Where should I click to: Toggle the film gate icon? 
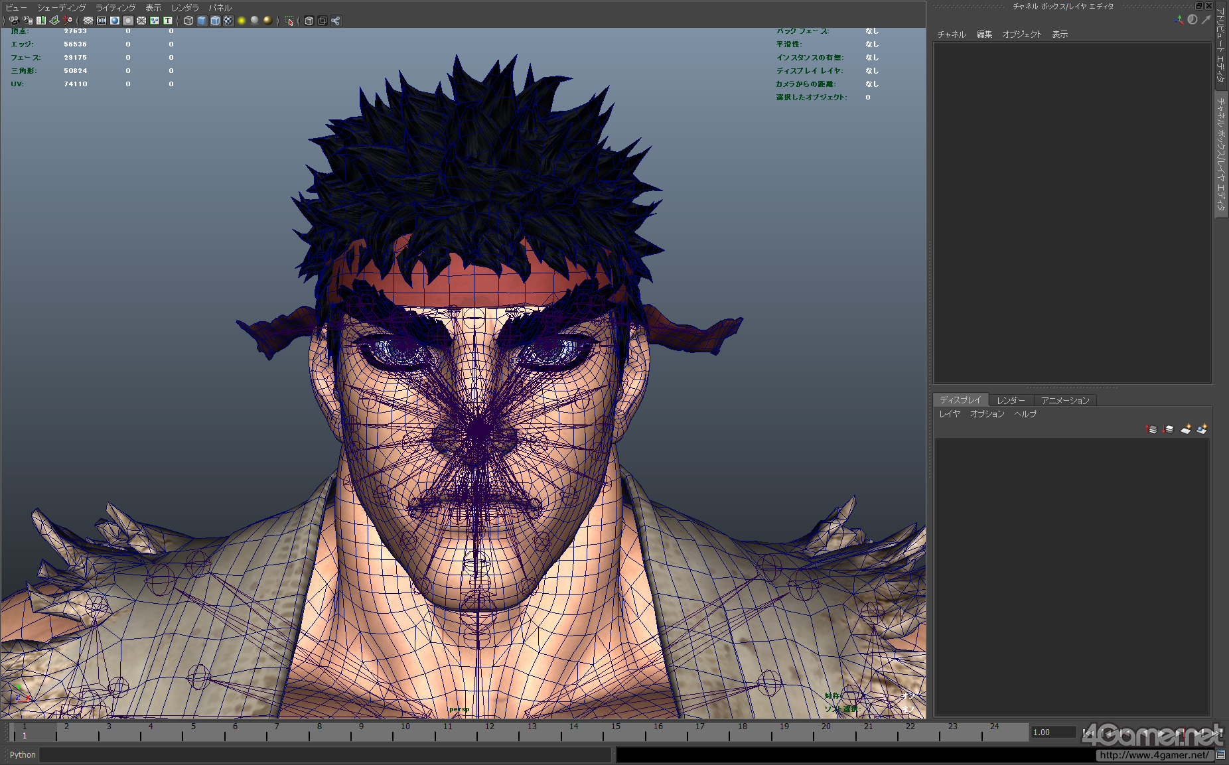[102, 21]
